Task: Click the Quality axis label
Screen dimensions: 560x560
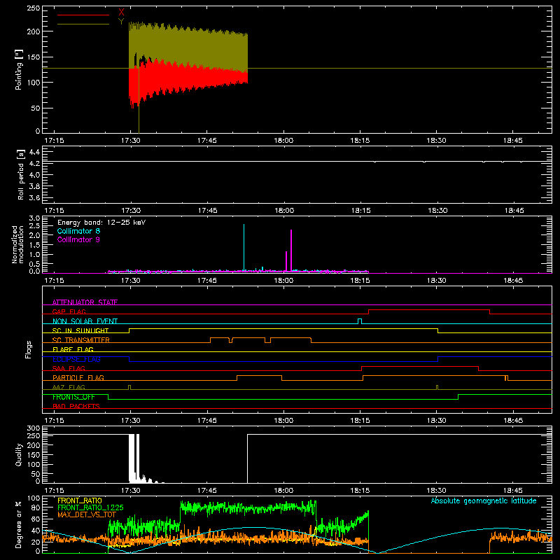Action: pos(19,454)
